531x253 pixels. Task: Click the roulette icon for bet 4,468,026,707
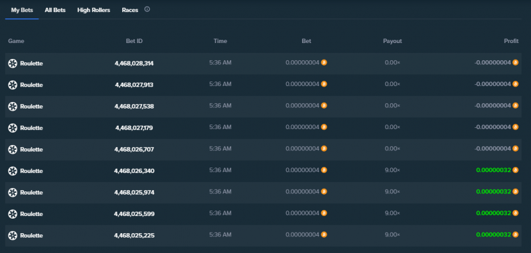tap(13, 149)
